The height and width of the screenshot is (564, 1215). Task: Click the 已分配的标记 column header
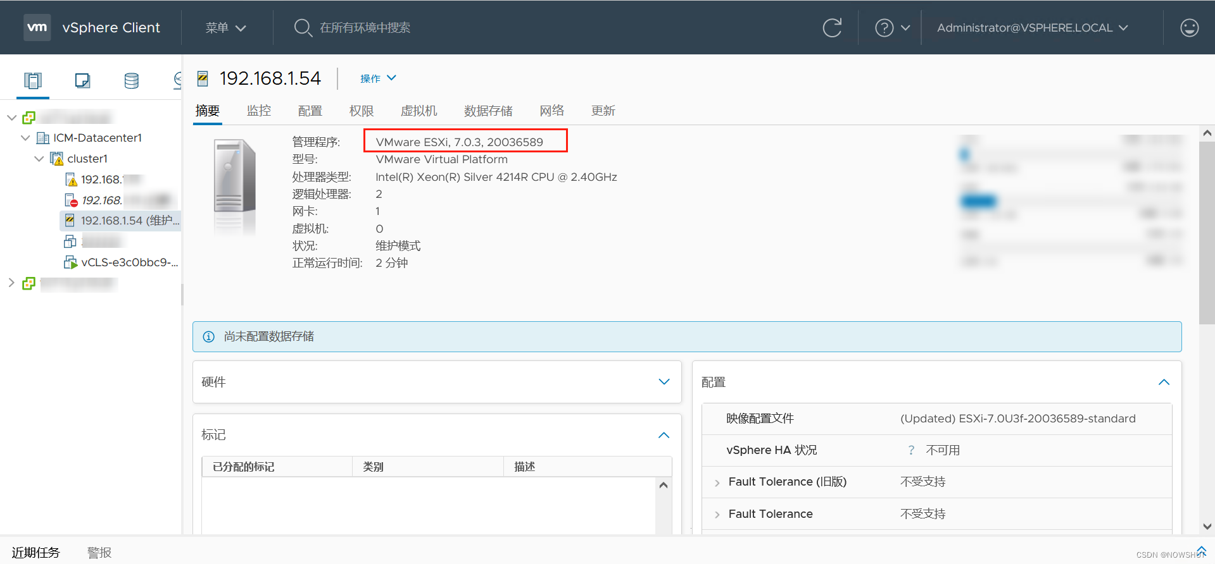(x=277, y=467)
